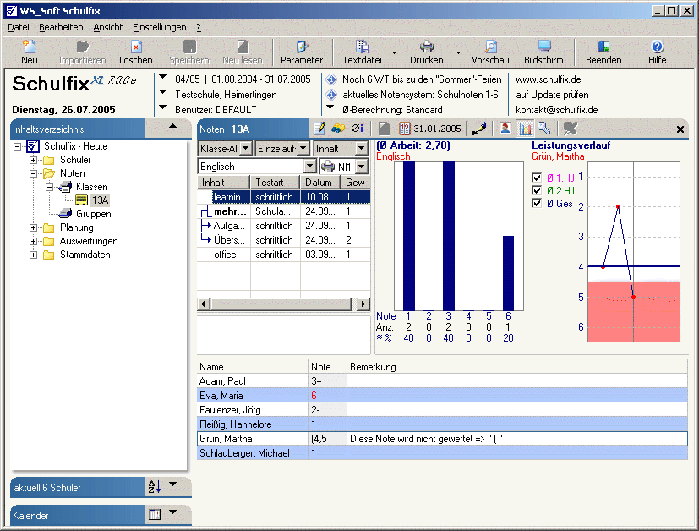Toggle the bar chart icon in Noten bar
Screen dimensions: 699x531
tap(525, 129)
